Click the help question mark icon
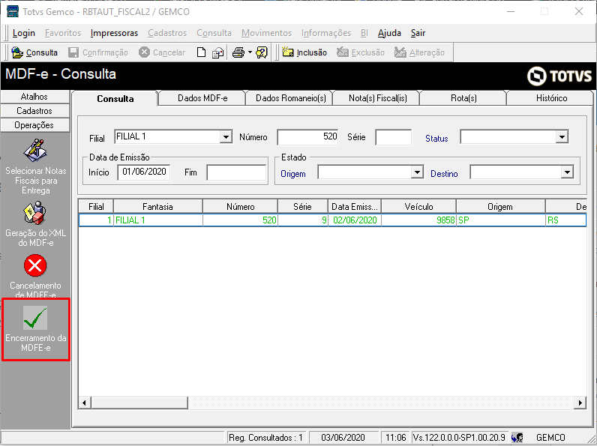 (262, 52)
